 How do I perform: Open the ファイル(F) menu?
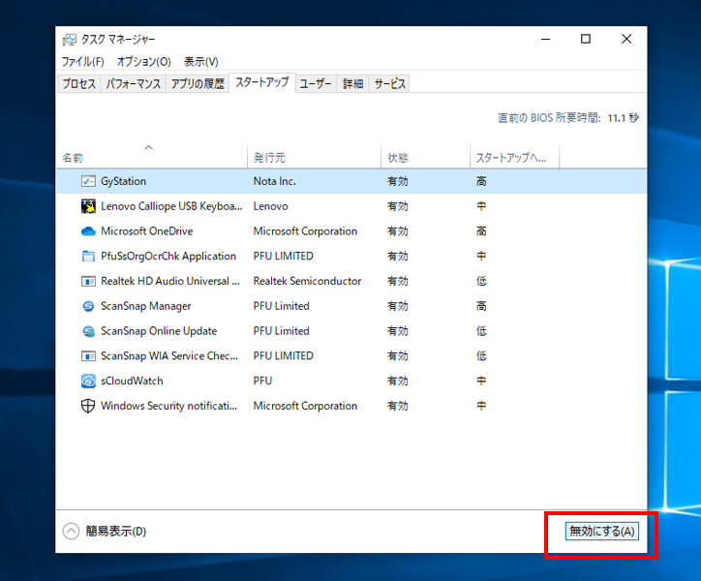coord(82,62)
